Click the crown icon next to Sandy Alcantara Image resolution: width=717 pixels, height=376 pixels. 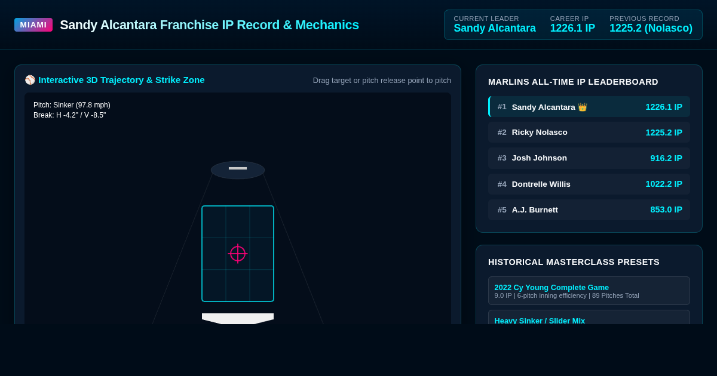click(583, 107)
